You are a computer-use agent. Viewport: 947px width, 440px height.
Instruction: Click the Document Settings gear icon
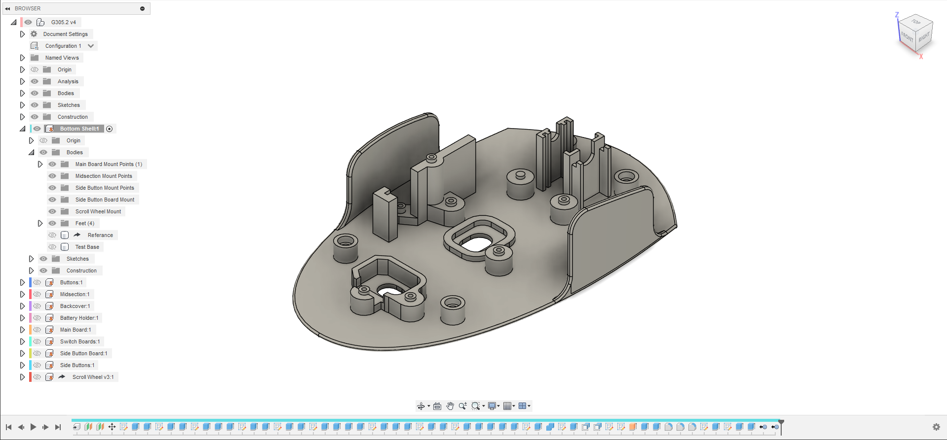tap(34, 34)
